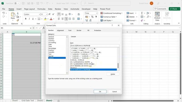Click OK in Format Cells dialog
This screenshot has width=182, height=102.
click(x=100, y=92)
